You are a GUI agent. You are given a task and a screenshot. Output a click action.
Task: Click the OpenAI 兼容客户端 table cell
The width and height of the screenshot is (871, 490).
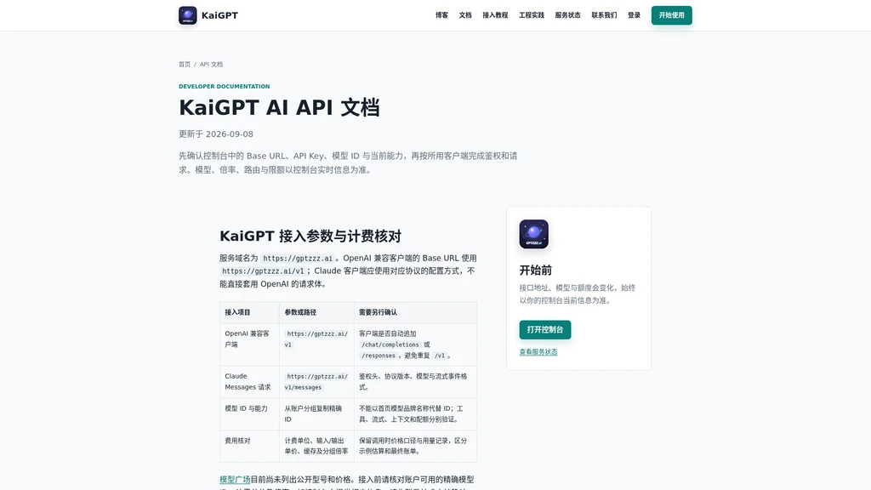tap(249, 345)
